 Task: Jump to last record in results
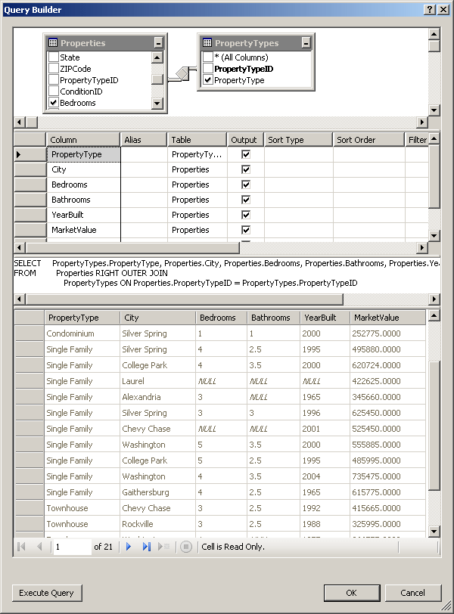pos(146,547)
